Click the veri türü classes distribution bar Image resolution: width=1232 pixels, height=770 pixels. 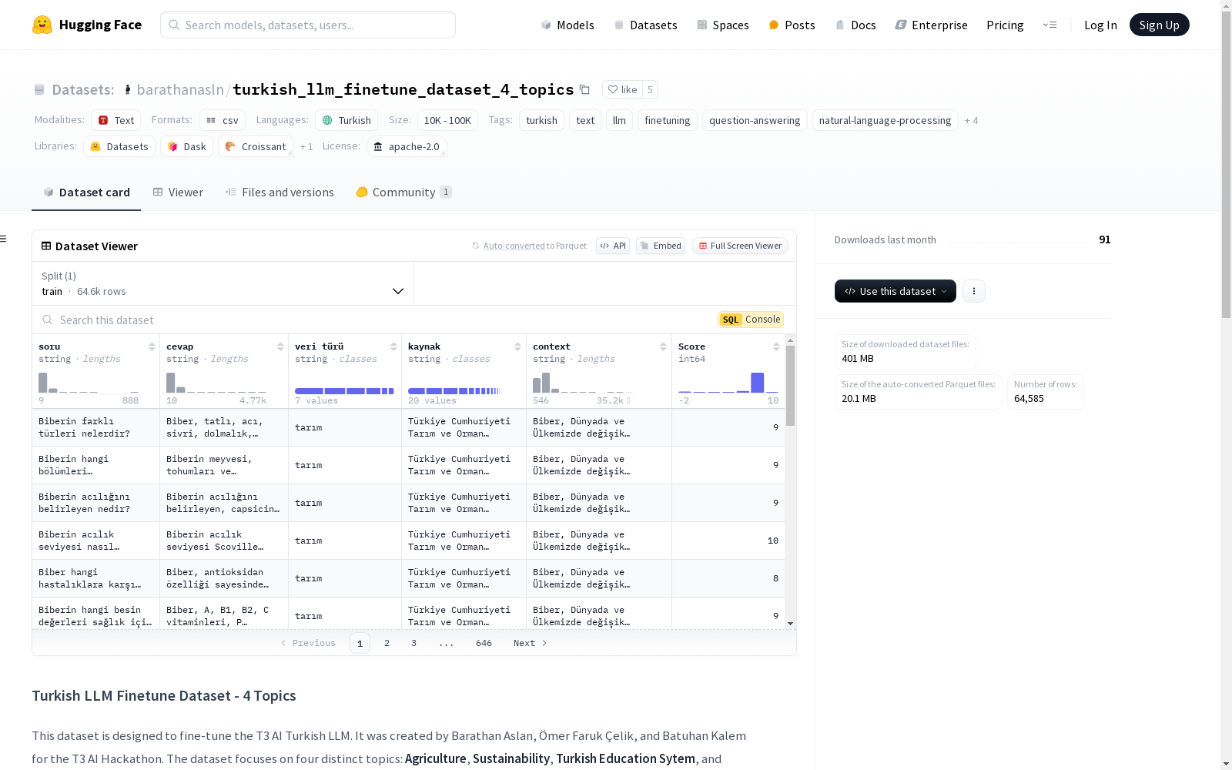tap(344, 391)
